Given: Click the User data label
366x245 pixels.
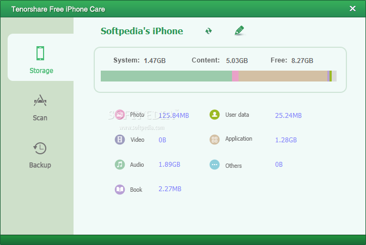Looking at the screenshot, I should 237,115.
